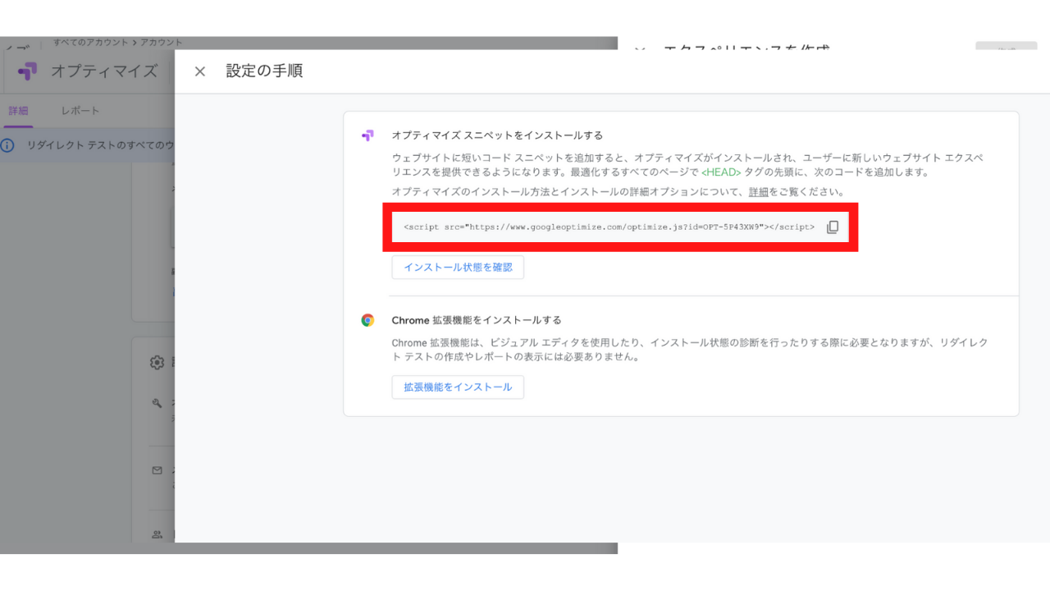Image resolution: width=1050 pixels, height=591 pixels.
Task: Click the Optimize logo in the header
Action: (27, 71)
